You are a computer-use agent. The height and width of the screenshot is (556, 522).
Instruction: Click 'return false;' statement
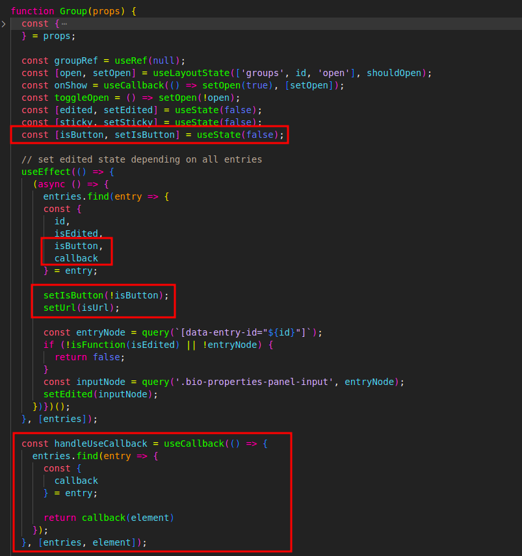[90, 357]
